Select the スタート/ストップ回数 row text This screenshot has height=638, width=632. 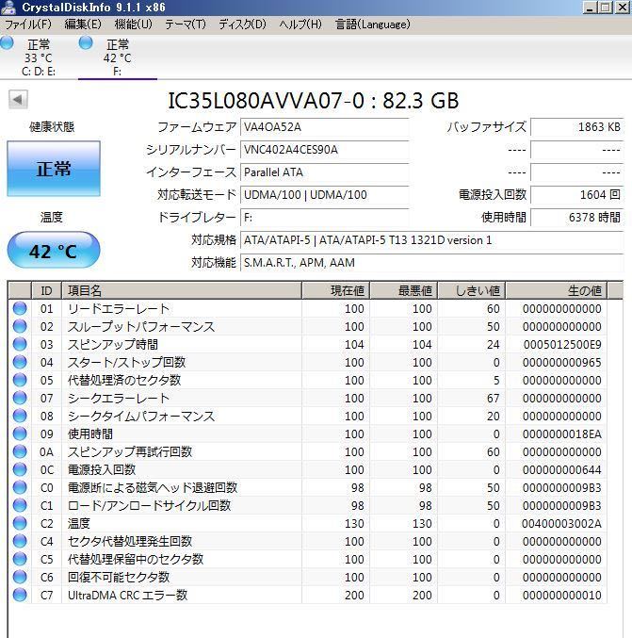tap(126, 363)
